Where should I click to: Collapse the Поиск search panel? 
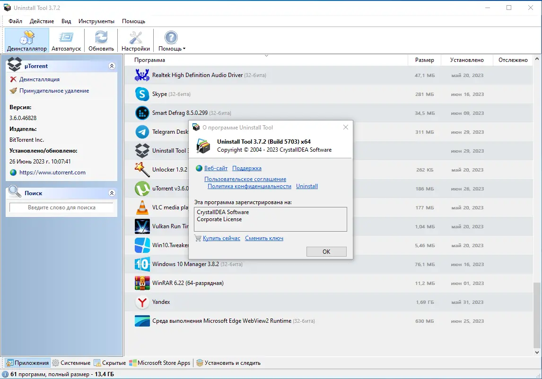coord(112,193)
